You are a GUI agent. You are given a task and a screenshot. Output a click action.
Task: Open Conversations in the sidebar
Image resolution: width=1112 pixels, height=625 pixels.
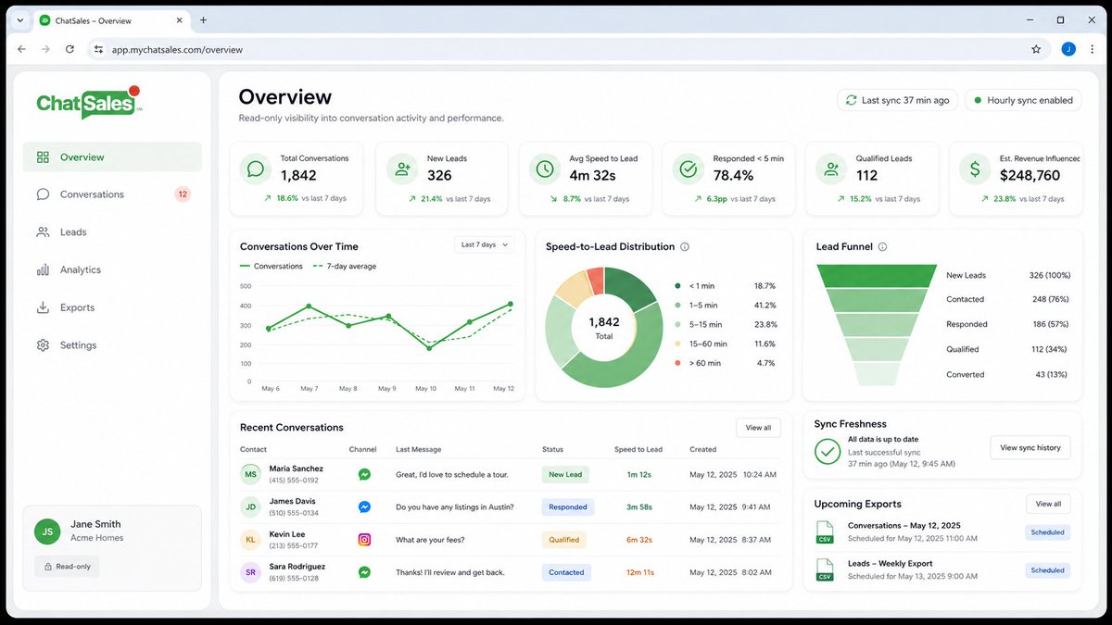[x=112, y=194]
